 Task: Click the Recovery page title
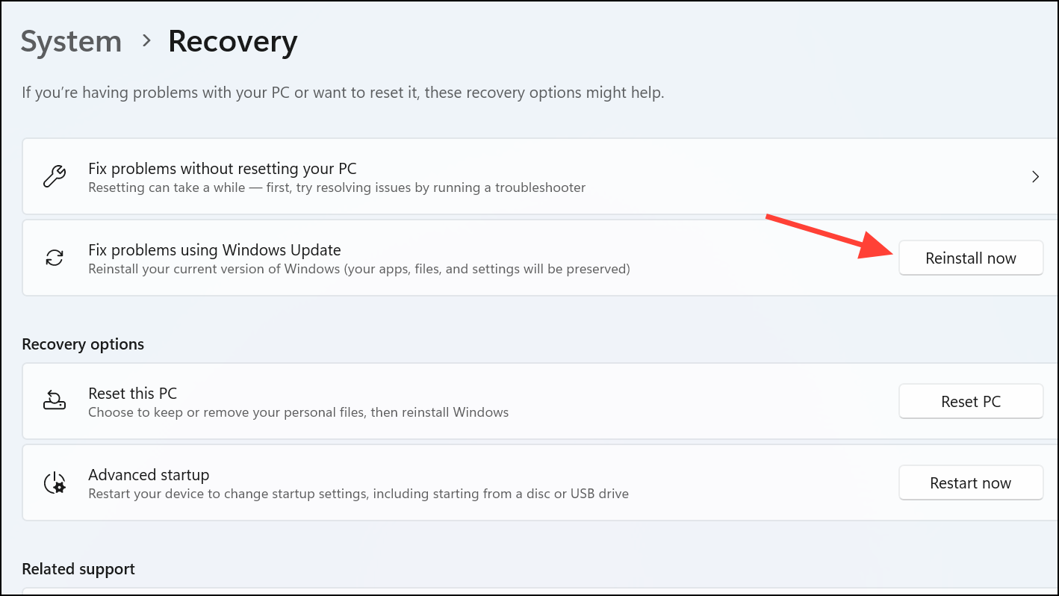point(232,42)
